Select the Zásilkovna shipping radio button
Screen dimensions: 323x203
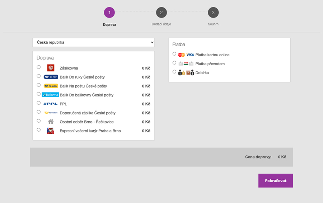(x=39, y=67)
